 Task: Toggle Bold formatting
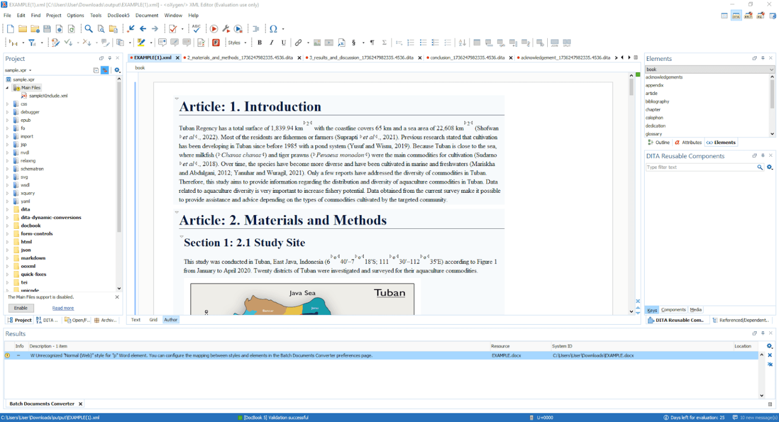pyautogui.click(x=260, y=43)
